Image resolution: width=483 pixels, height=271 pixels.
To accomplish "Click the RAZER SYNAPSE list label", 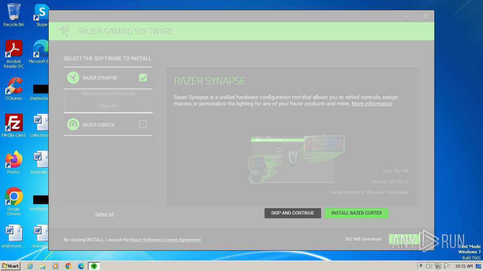I will (x=100, y=78).
